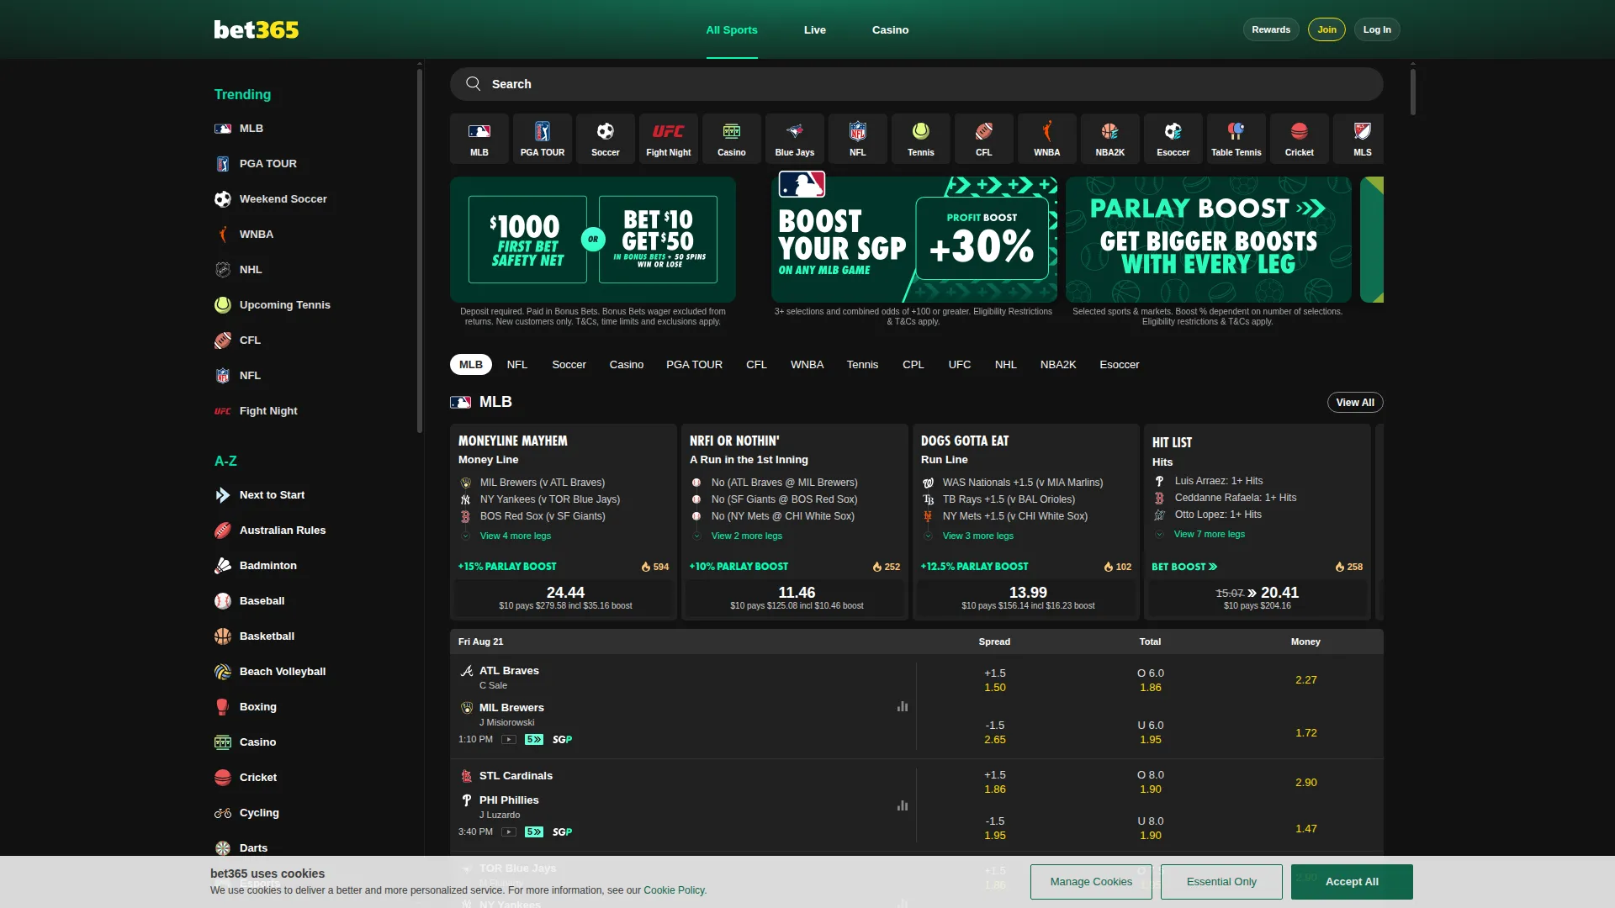Select MIL Brewers 1.72 moneyline

[x=1306, y=733]
